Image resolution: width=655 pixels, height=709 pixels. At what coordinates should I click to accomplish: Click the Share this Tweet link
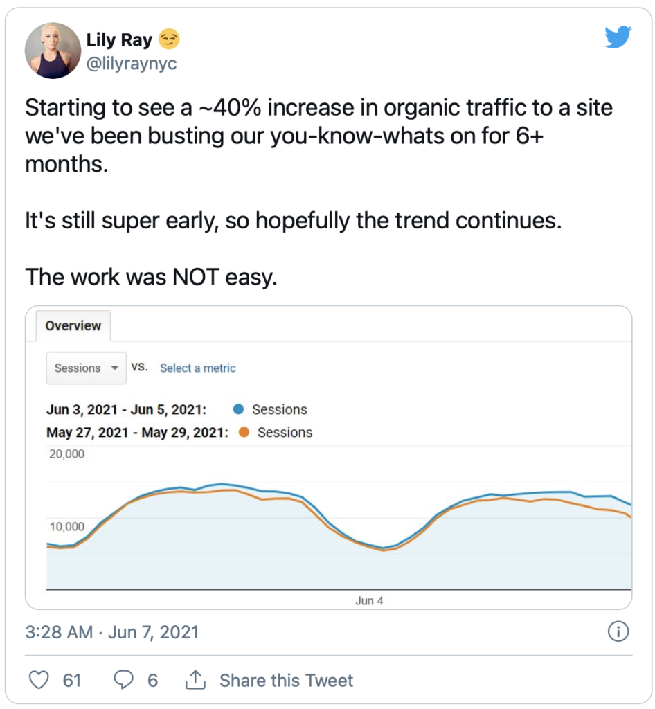(x=287, y=680)
